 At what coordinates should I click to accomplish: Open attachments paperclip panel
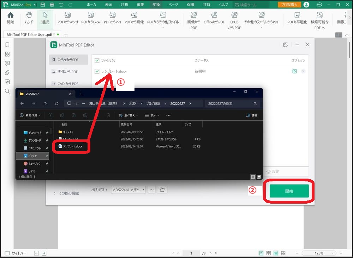pos(7,73)
